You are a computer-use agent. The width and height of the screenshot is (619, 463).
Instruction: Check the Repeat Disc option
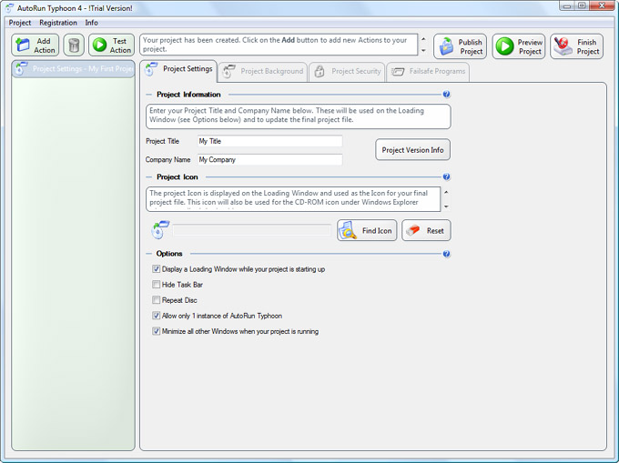157,300
